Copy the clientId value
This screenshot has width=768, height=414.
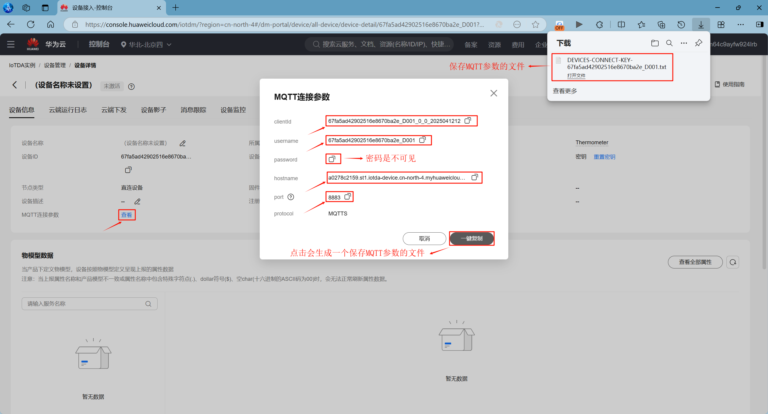coord(467,121)
